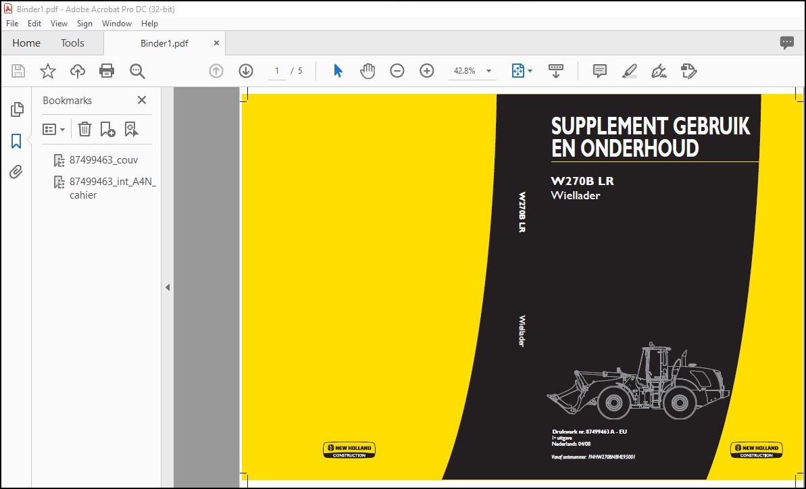
Task: Open the stamp tool icon
Action: [689, 71]
